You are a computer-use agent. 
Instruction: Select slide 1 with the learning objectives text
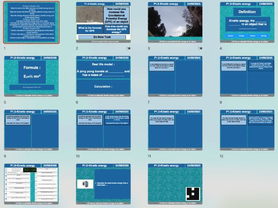pyautogui.click(x=31, y=22)
